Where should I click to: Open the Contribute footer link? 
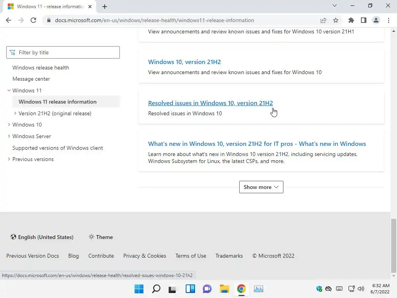point(101,256)
